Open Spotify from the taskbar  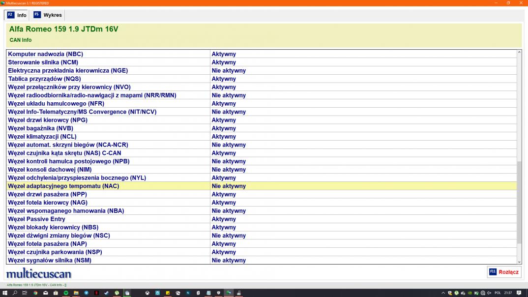pyautogui.click(x=66, y=293)
